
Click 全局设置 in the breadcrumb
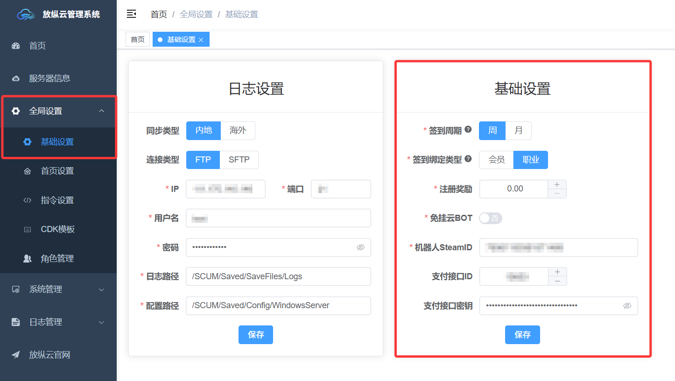coord(196,14)
